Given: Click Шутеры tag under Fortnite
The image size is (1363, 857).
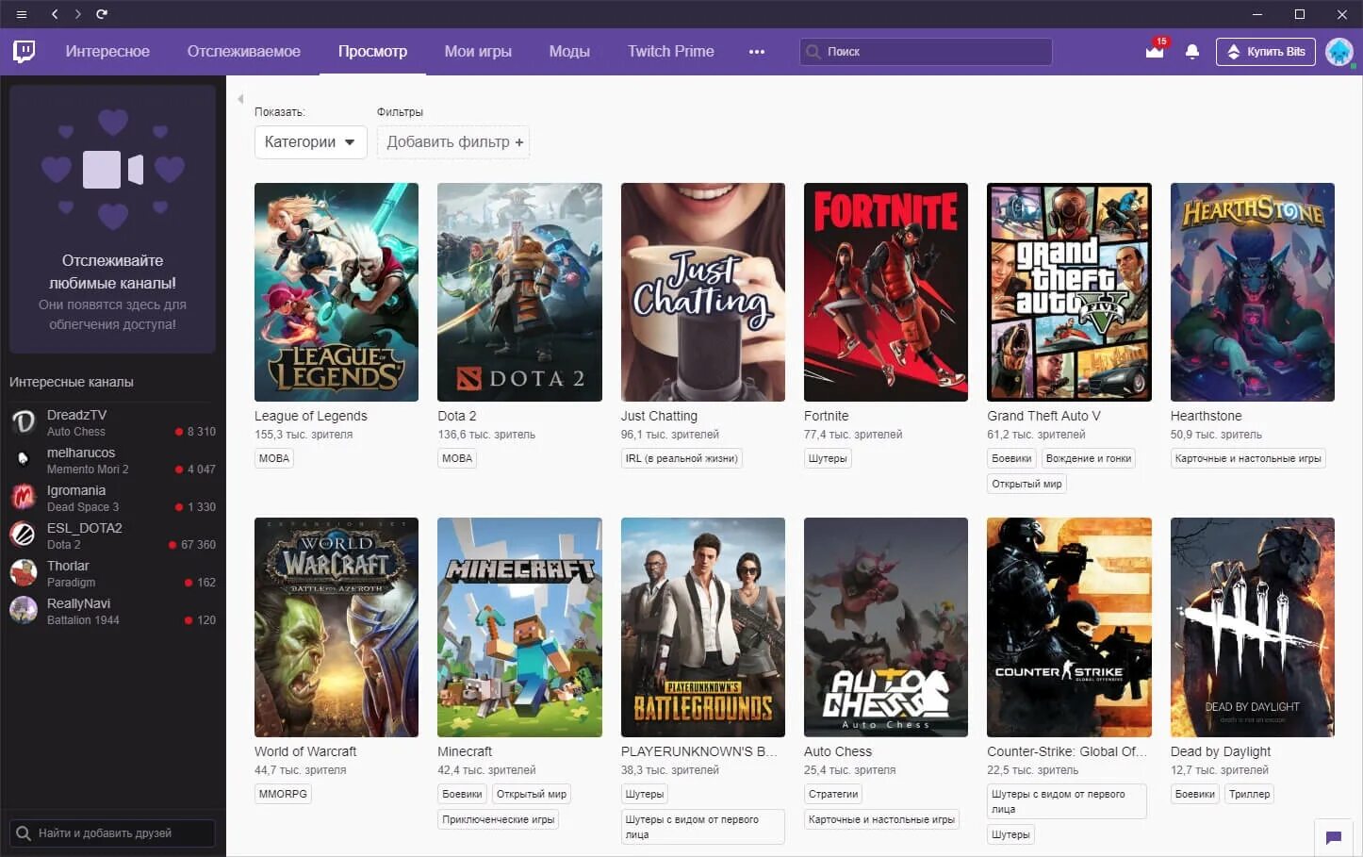Looking at the screenshot, I should [828, 458].
